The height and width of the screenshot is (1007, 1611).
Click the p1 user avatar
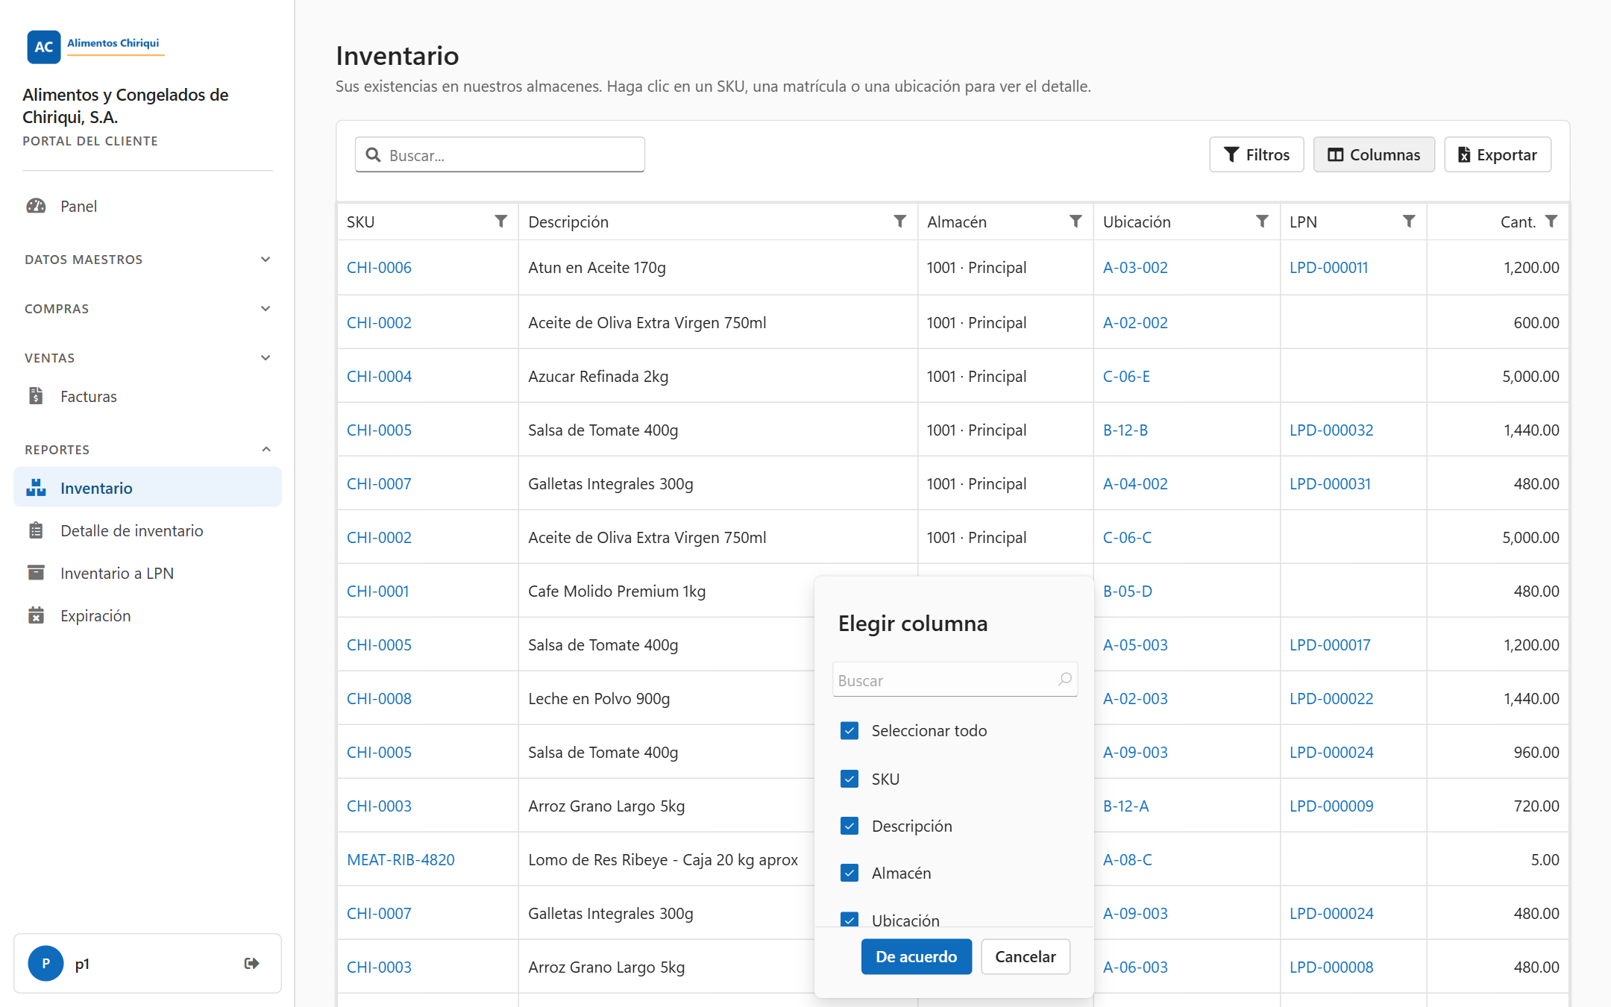45,963
